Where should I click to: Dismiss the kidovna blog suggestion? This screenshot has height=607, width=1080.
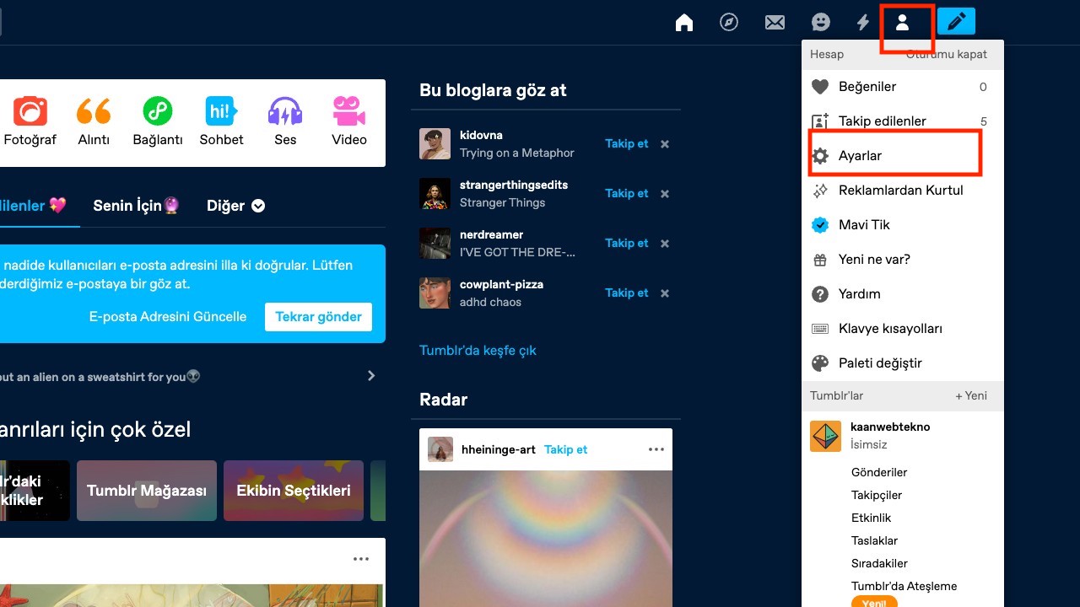(x=665, y=144)
